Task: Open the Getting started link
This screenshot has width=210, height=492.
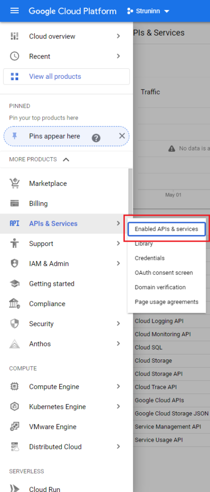Action: click(x=52, y=283)
